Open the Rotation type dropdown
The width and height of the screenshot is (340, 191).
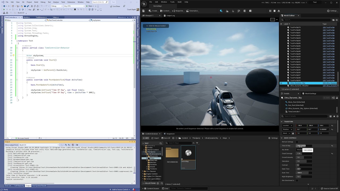coord(287,129)
